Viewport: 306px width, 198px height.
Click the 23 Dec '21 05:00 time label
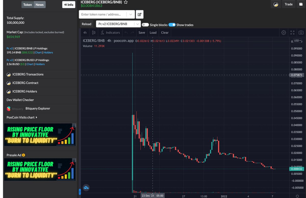pyautogui.click(x=152, y=196)
